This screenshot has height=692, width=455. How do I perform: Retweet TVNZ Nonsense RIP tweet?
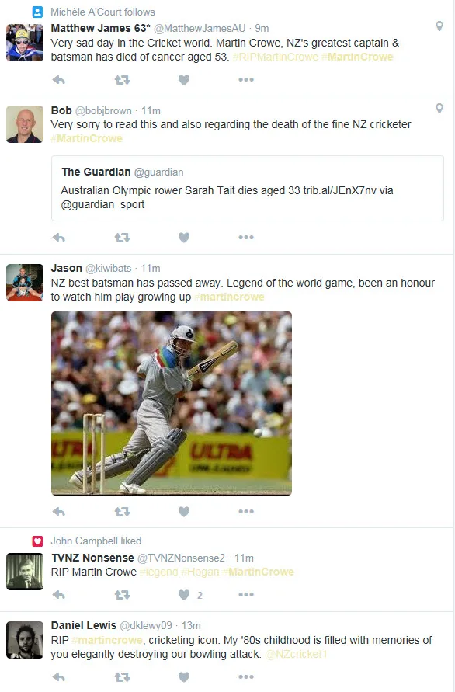click(122, 595)
